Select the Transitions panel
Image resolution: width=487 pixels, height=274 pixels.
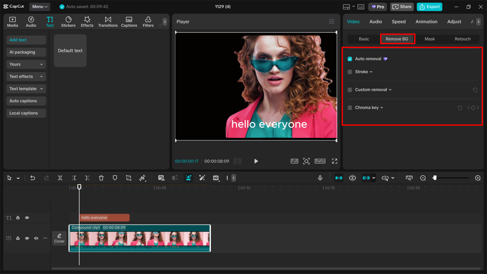click(x=108, y=22)
